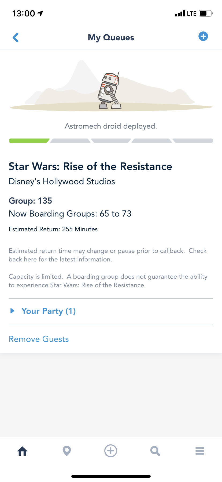Tap the blue plus add-queue icon

point(203,36)
